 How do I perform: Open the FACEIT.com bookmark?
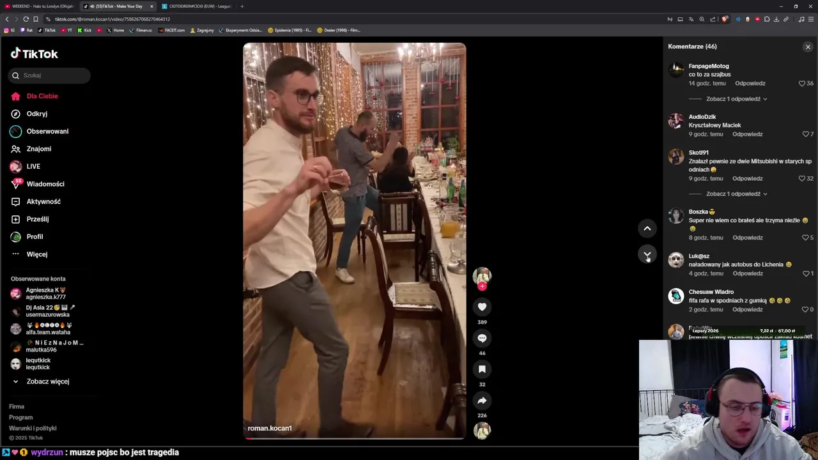point(171,30)
